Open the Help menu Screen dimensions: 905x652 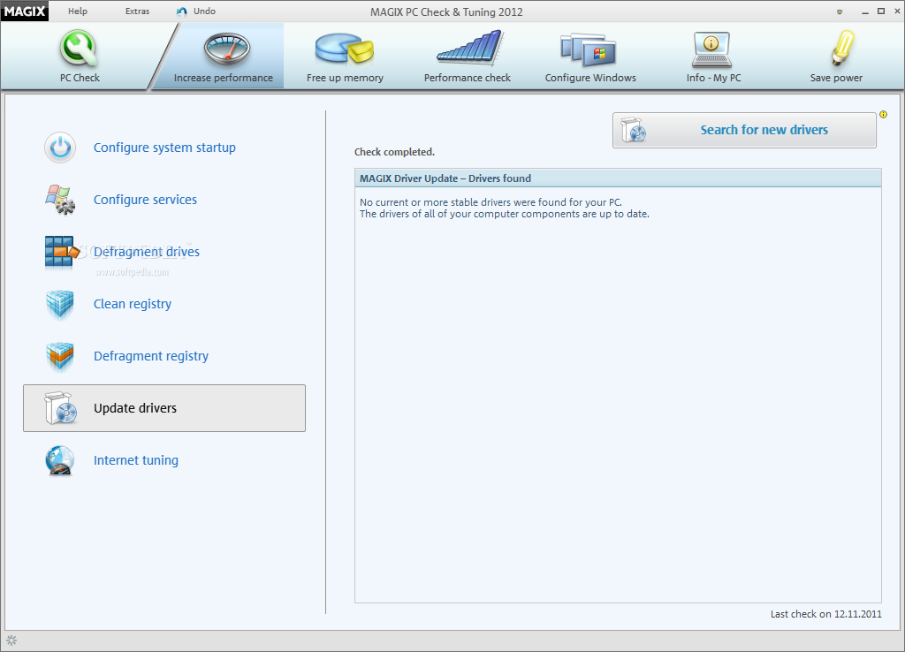78,11
